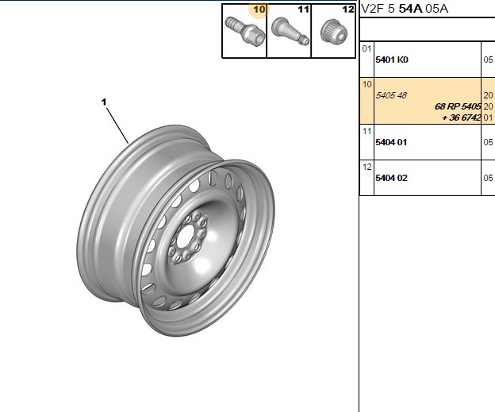Click quantity 20 in the 5405 48 row

488,95
